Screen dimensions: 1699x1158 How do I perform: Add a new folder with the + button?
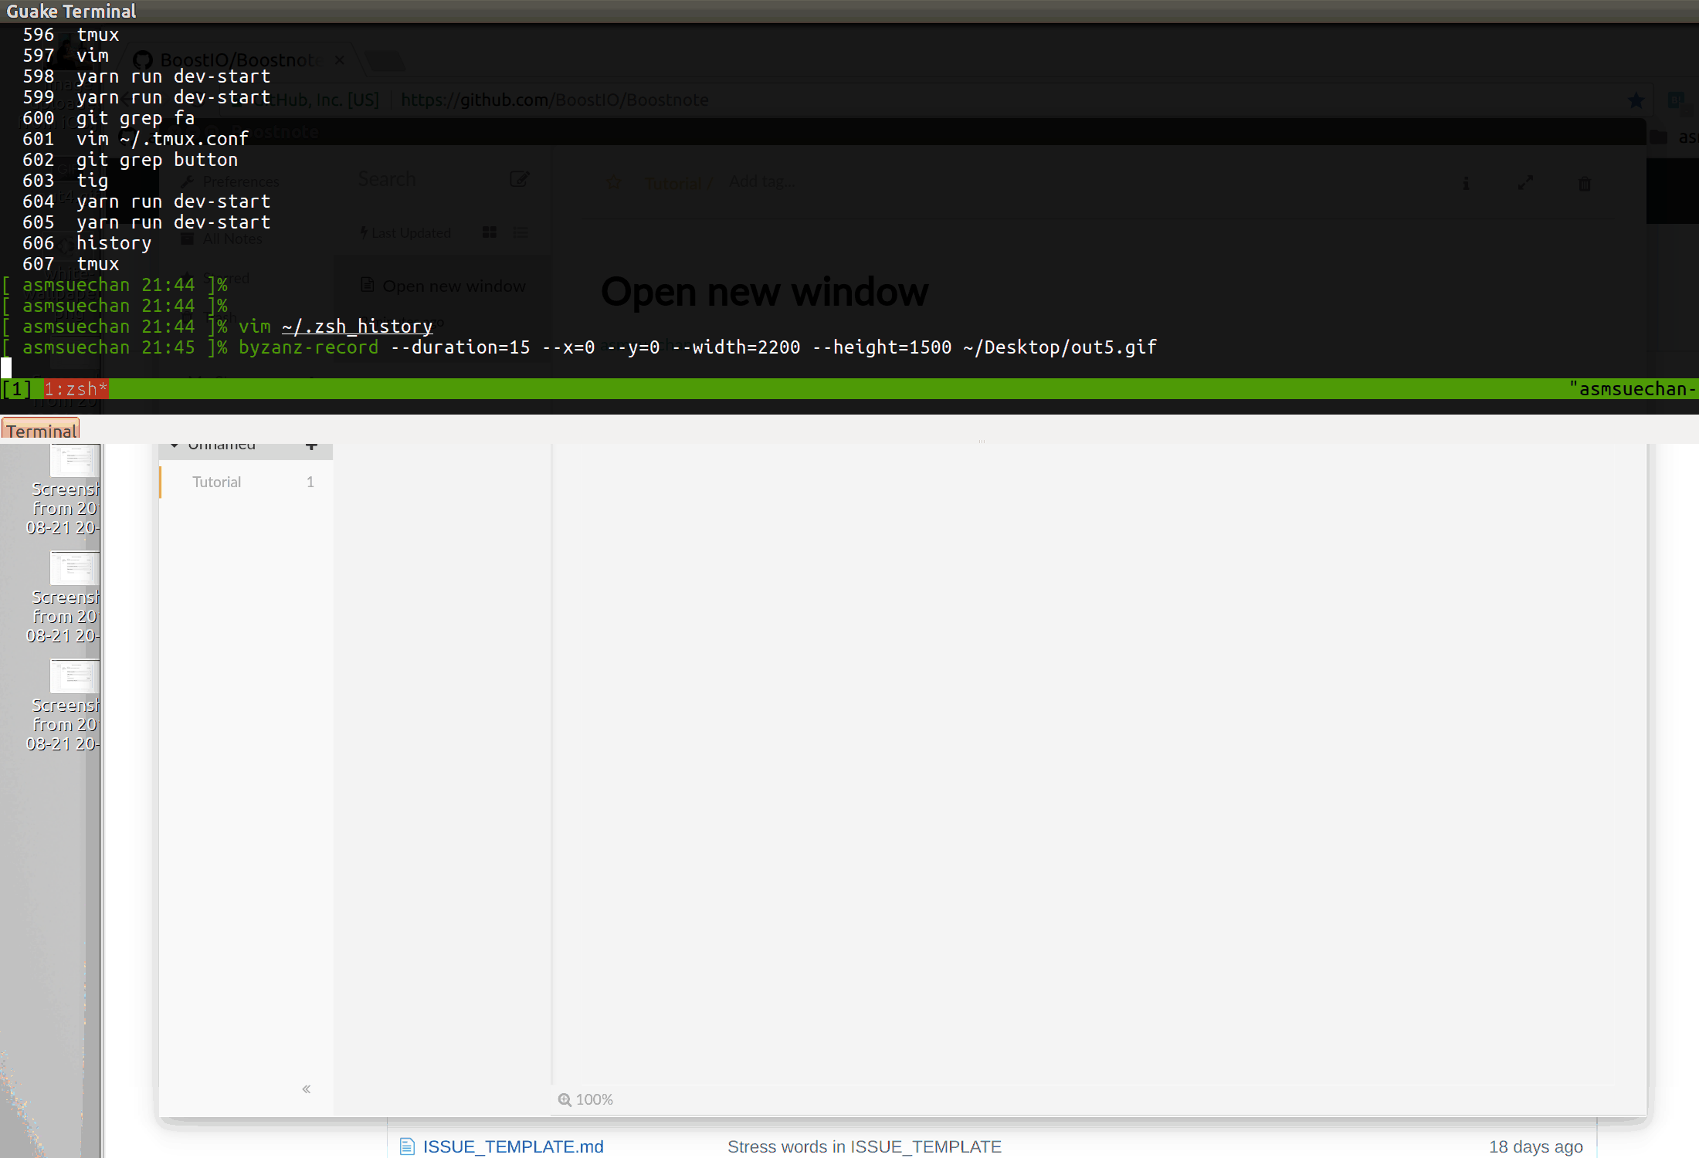click(x=312, y=445)
